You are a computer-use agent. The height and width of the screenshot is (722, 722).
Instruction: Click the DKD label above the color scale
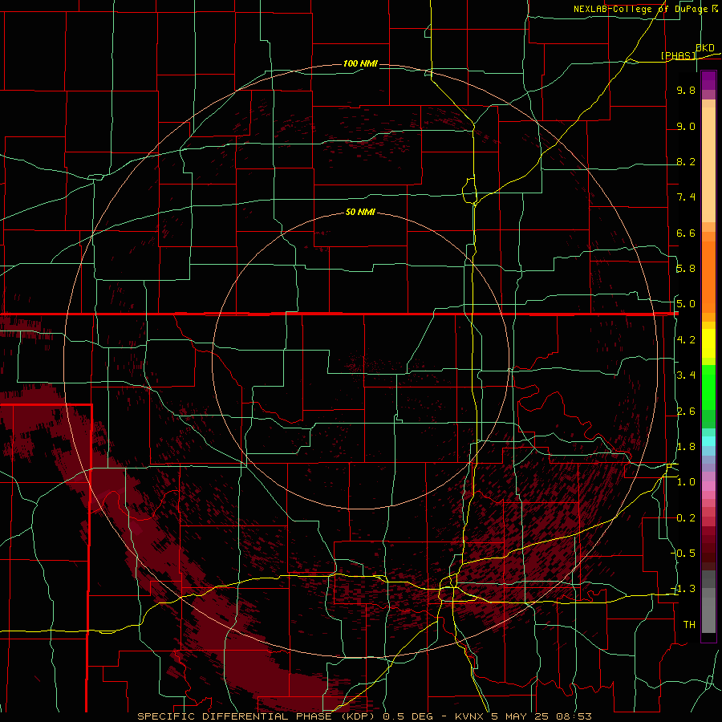(705, 48)
